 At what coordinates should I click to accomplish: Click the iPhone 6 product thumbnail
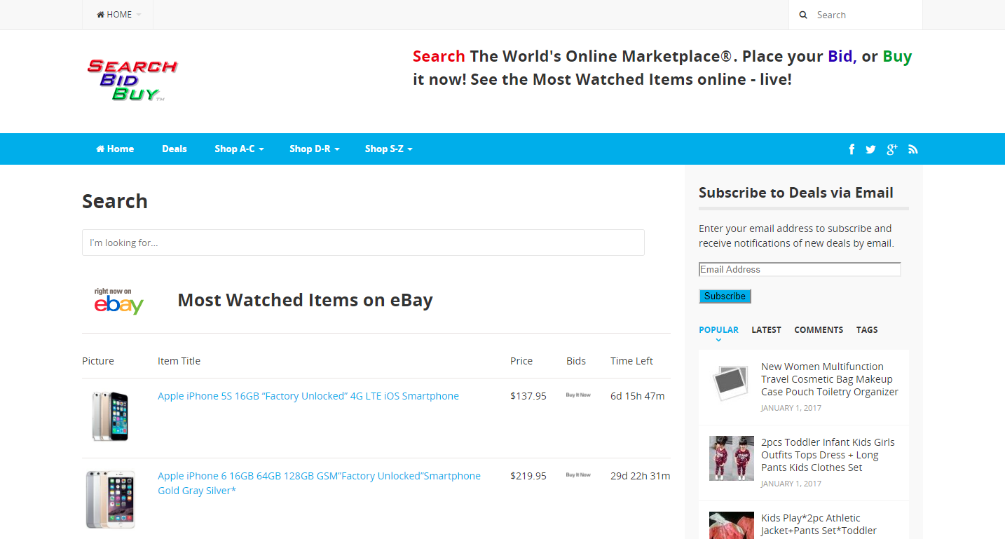click(x=110, y=499)
